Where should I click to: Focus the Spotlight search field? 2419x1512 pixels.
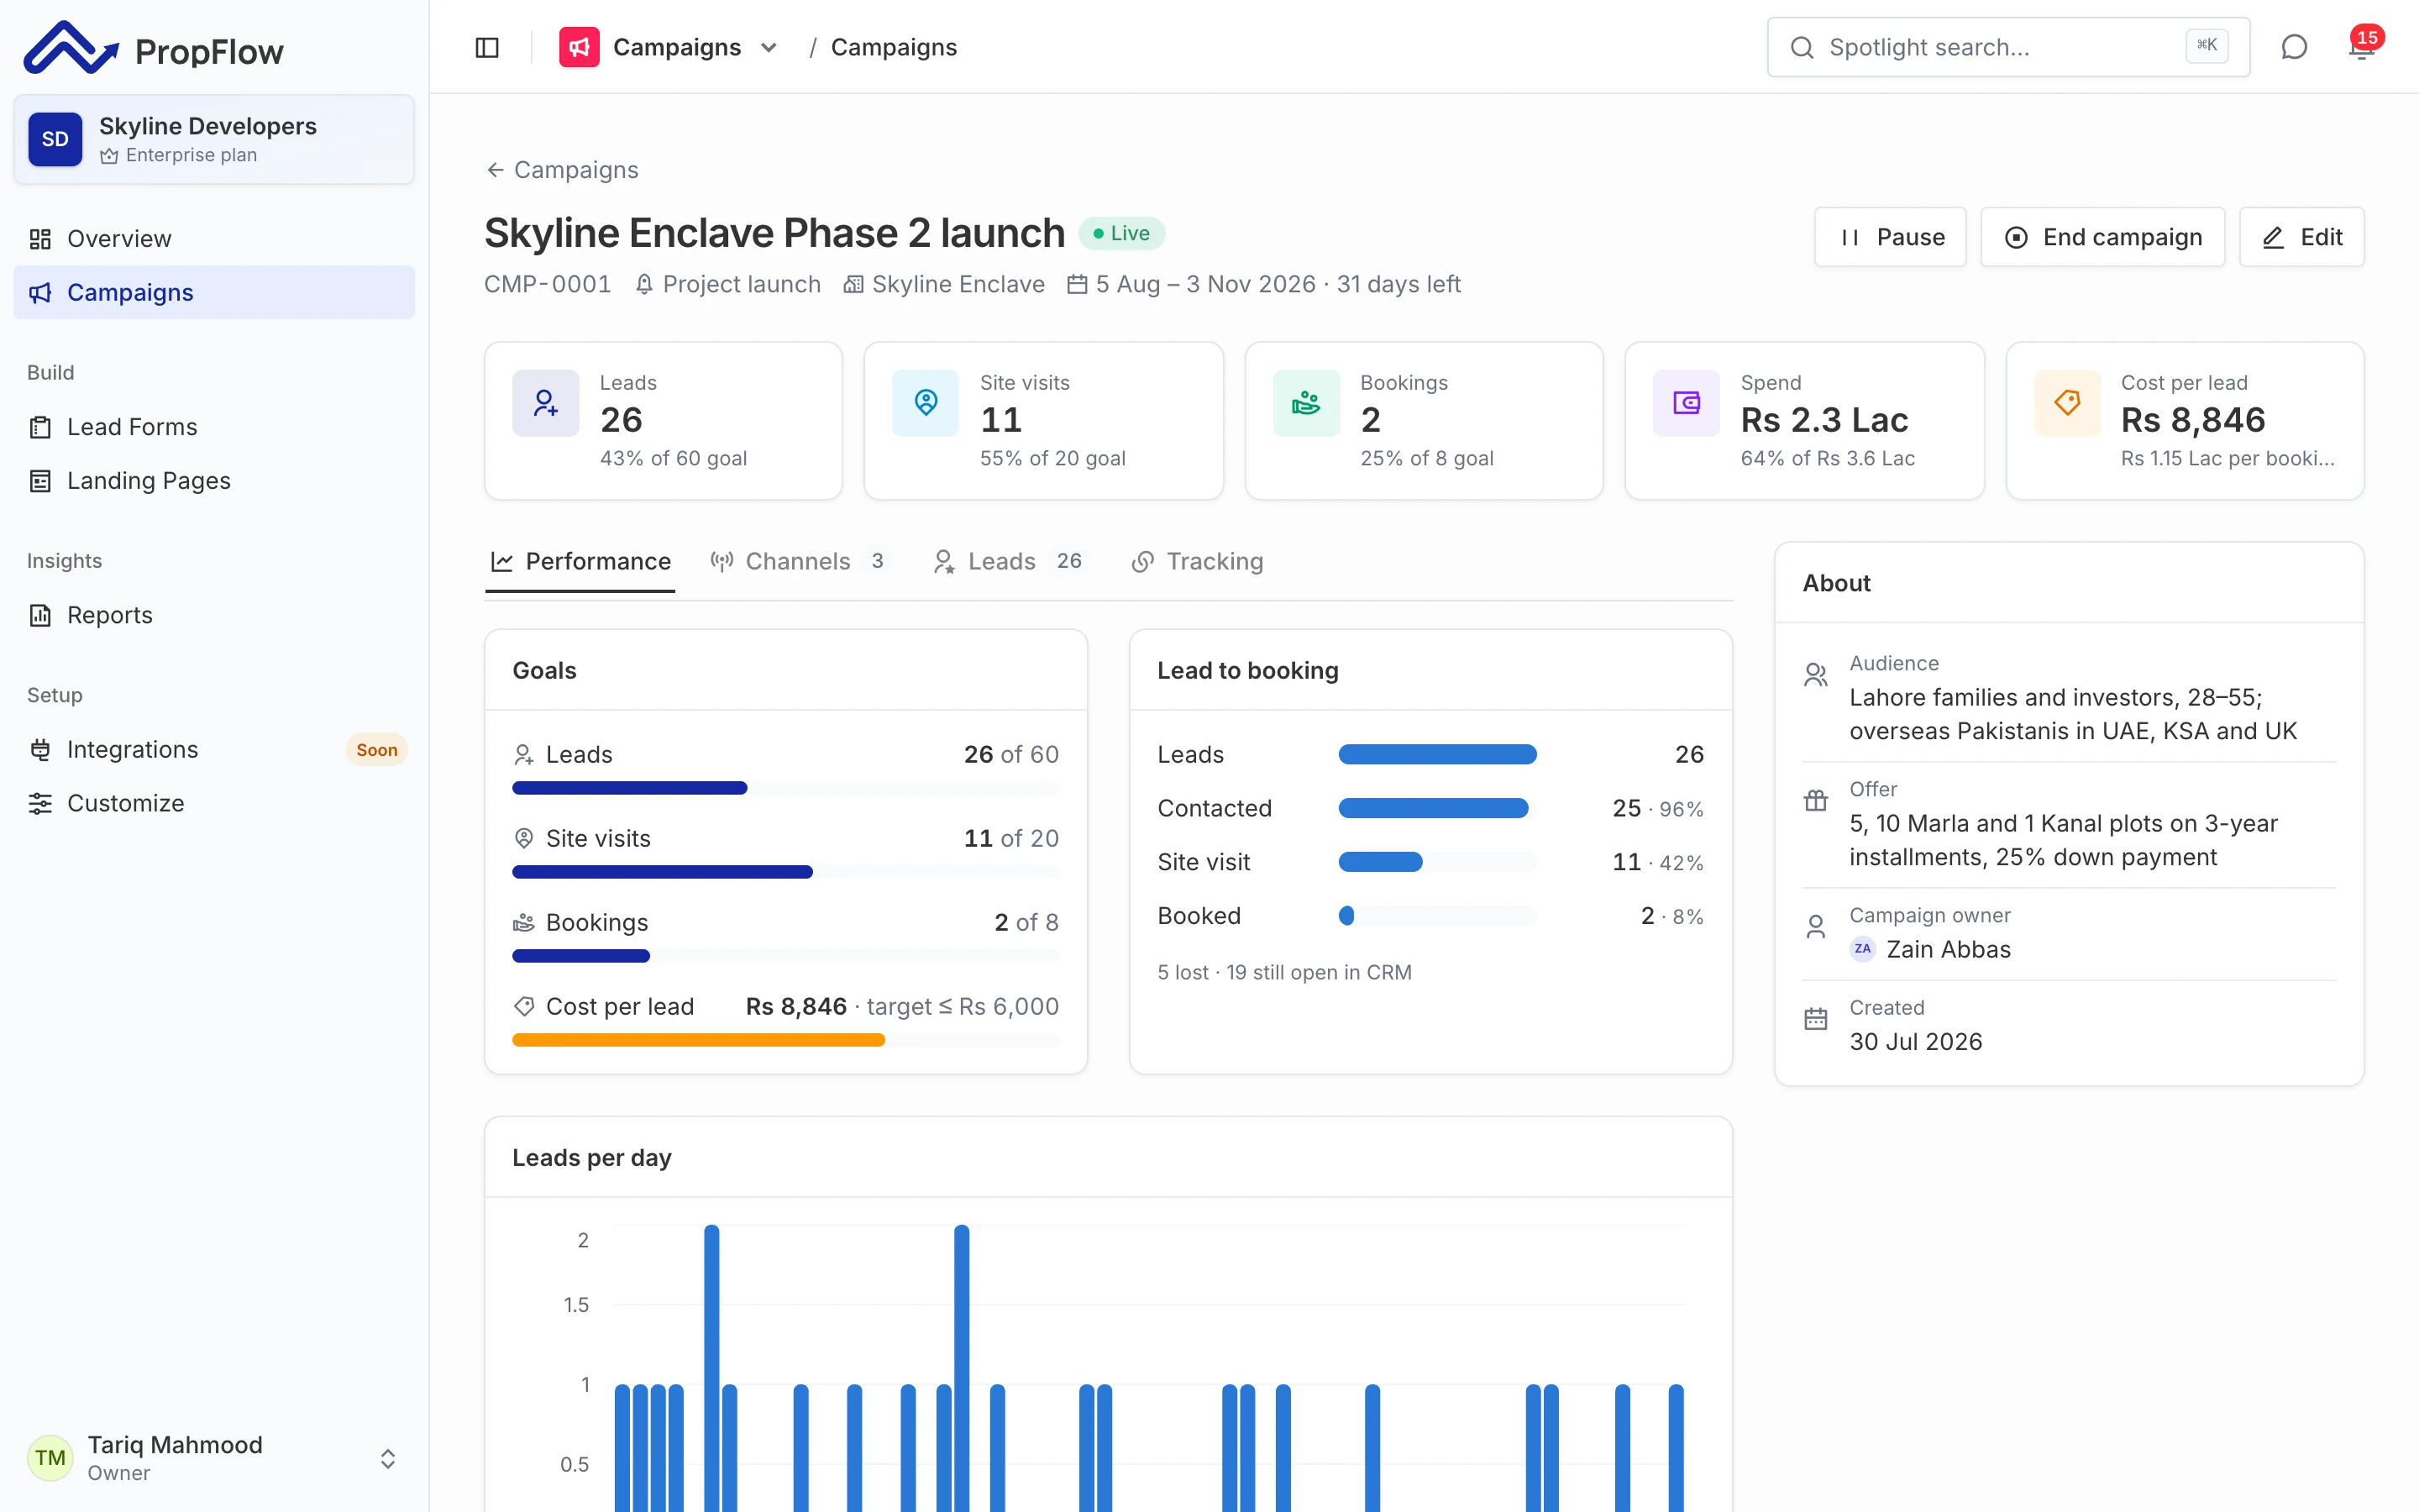(x=2008, y=47)
